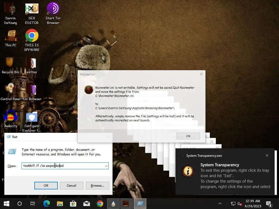Image resolution: width=279 pixels, height=209 pixels.
Task: Open the Action Center notifications icon
Action: (269, 204)
